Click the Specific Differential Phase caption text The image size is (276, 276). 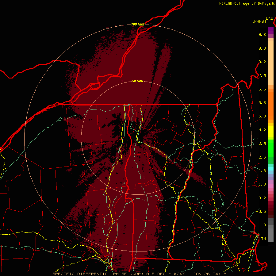(x=140, y=274)
